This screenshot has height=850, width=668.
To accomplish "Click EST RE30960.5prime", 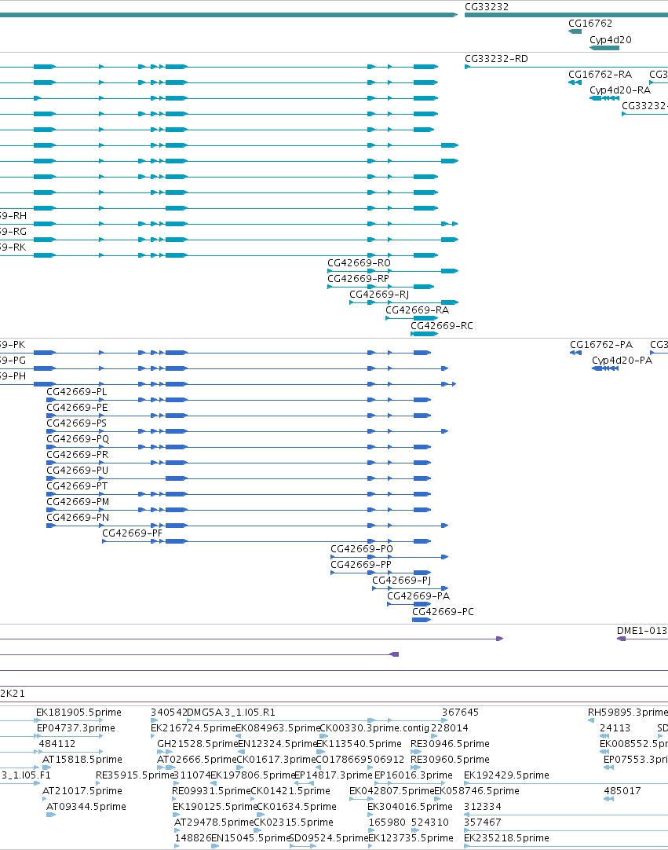I will [450, 760].
